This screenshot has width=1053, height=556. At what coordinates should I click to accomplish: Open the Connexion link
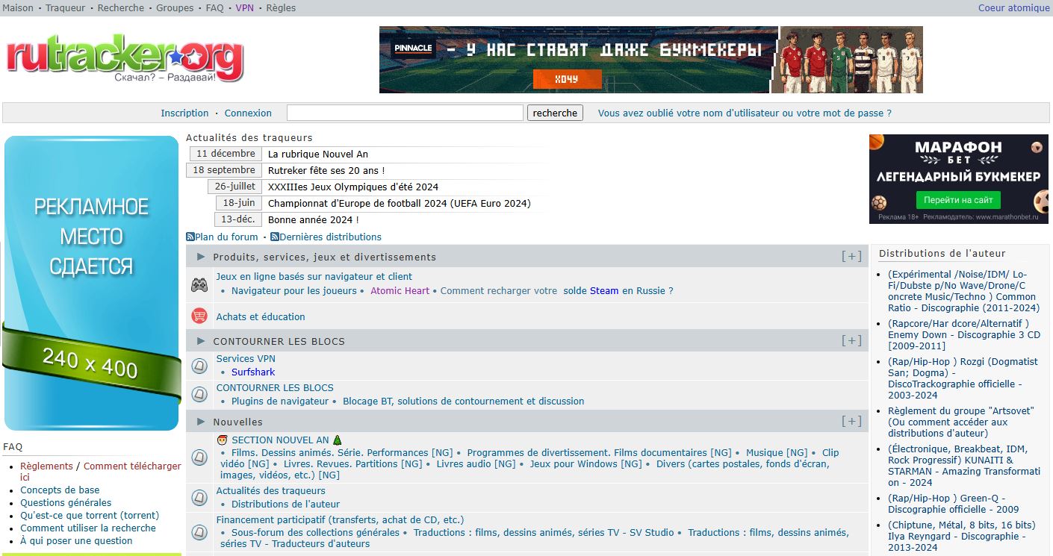click(248, 113)
